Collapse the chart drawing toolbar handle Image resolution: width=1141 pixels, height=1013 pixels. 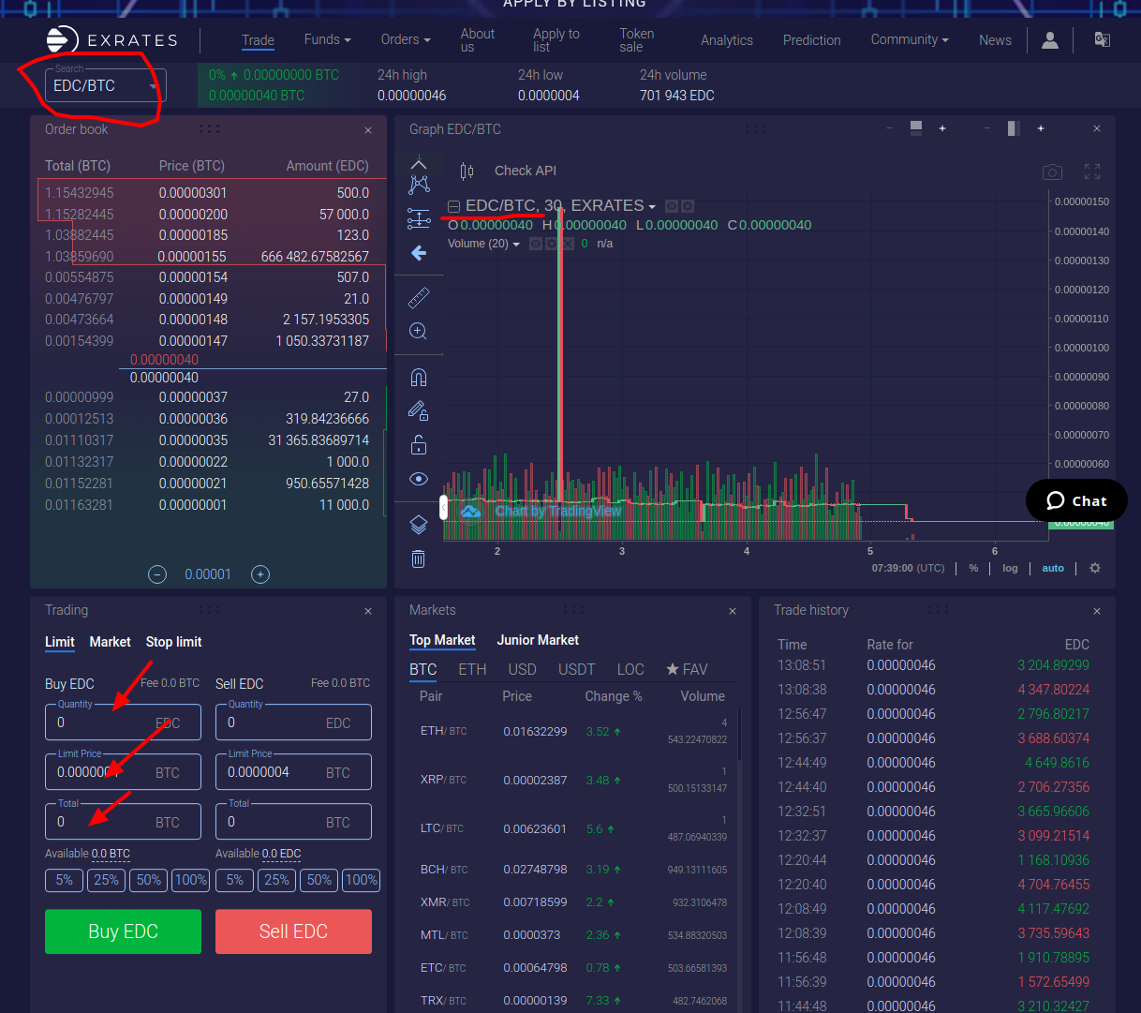443,508
